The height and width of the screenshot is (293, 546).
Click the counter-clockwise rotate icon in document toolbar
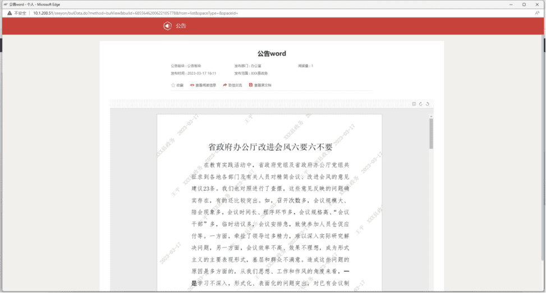point(428,104)
